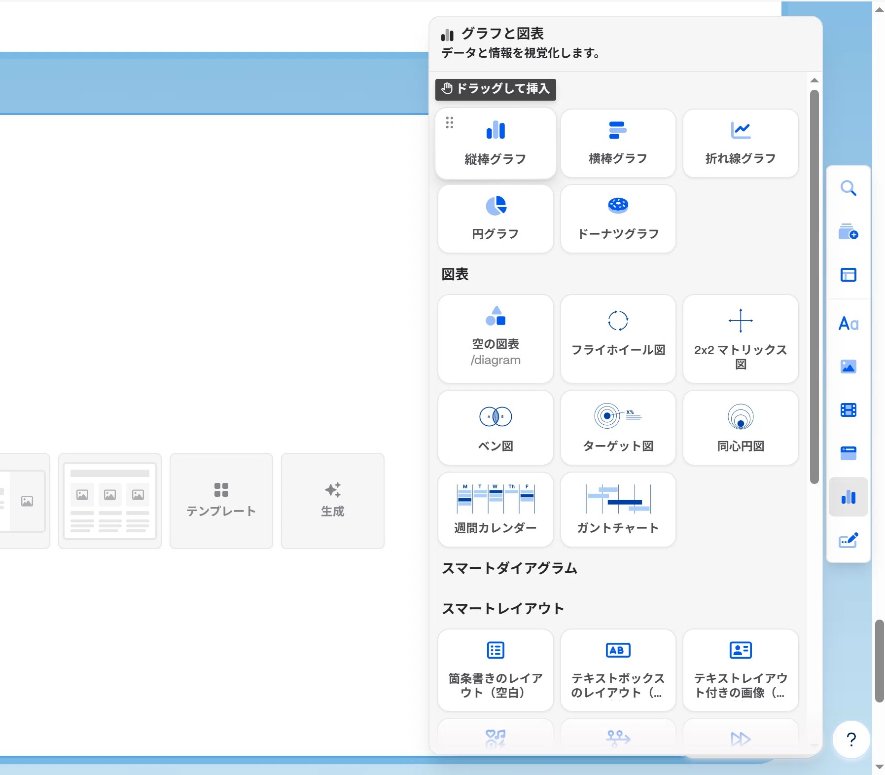Select the 2x2 マトリックス図 diagram
885x775 pixels.
pyautogui.click(x=741, y=339)
